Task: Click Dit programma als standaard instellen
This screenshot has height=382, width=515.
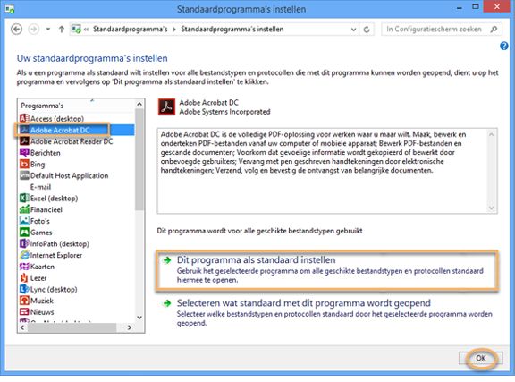Action: point(257,259)
